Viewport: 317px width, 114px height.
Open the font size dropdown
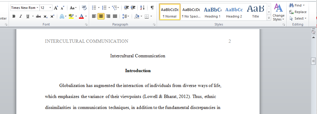point(50,8)
